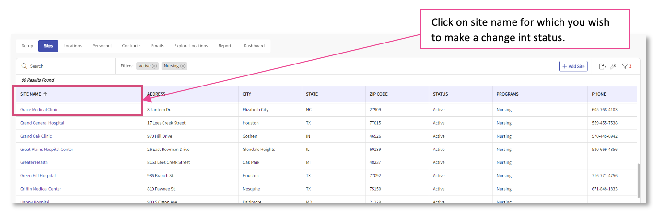Select the address 810 Pawnee St.

tap(161, 189)
